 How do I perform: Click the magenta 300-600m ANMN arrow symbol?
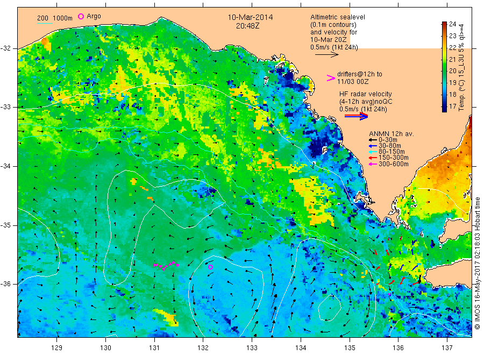click(x=373, y=164)
